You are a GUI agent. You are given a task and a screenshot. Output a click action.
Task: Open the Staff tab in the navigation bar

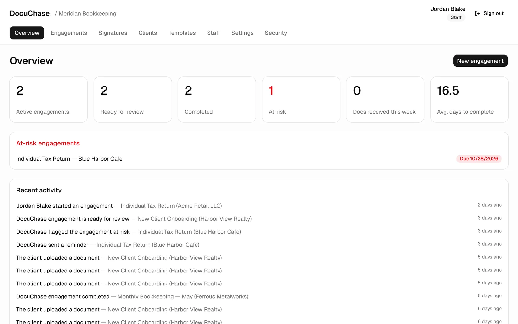coord(213,33)
